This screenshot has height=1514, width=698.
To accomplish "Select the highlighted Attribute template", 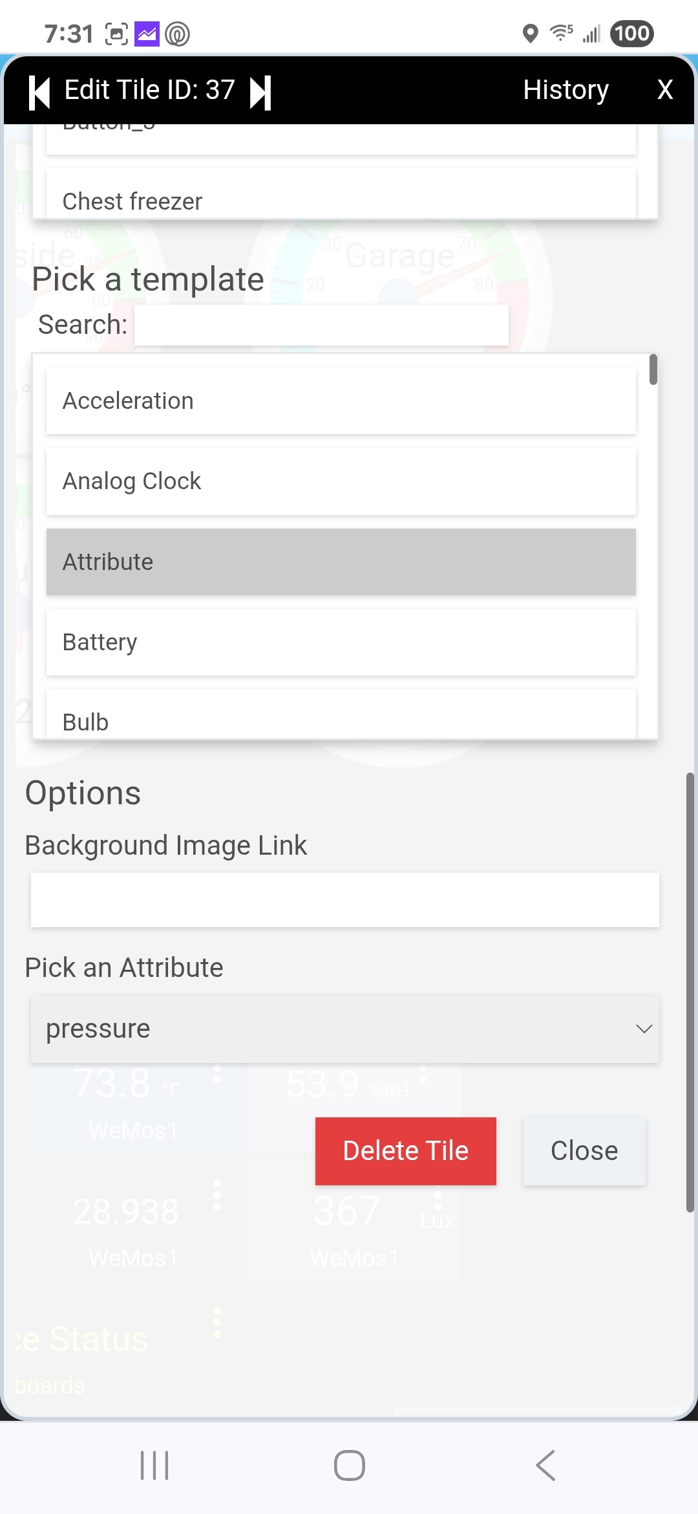I will click(x=341, y=562).
